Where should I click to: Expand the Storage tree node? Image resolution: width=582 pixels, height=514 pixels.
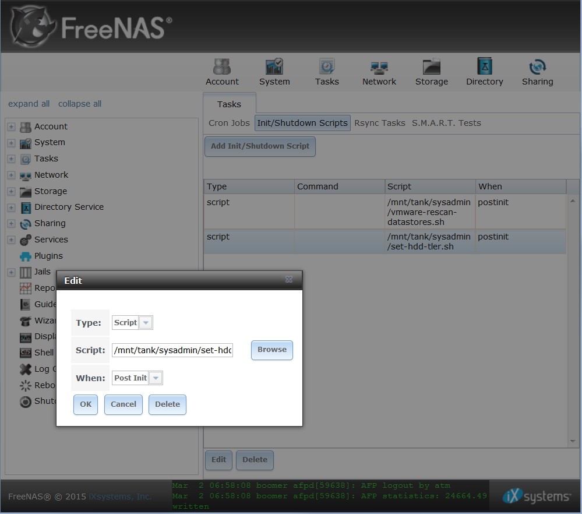pyautogui.click(x=11, y=191)
